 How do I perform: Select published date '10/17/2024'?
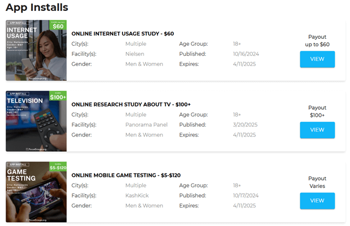[x=246, y=195]
